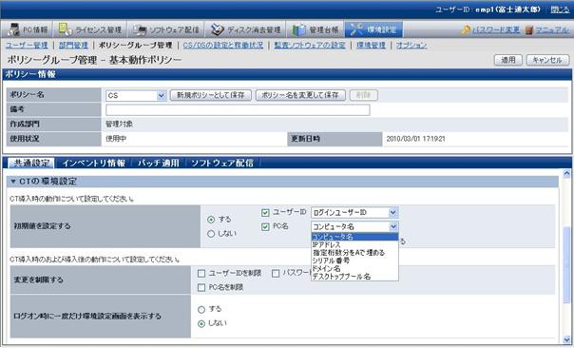Viewport: 574px width, 348px height.
Task: Switch to the 共通設定 tab
Action: tap(31, 163)
